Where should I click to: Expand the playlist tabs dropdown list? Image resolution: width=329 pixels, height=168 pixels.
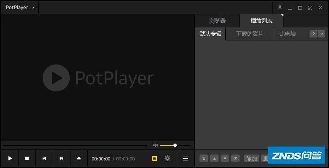tap(321, 34)
